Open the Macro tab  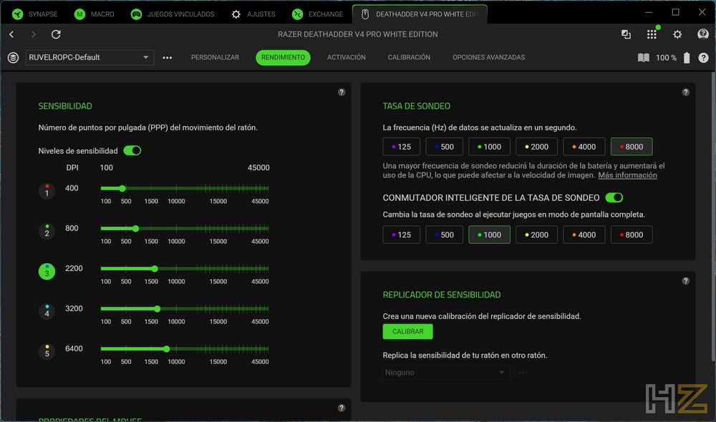coord(94,14)
